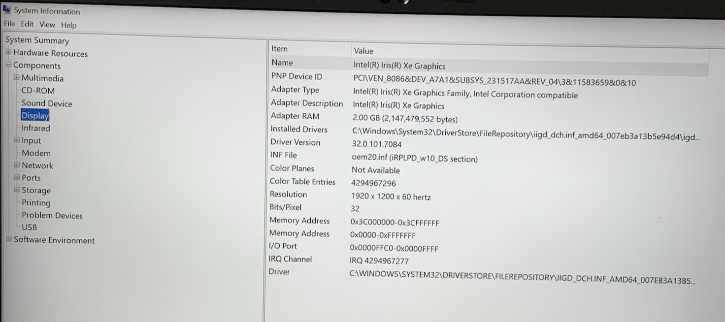Viewport: 725px width, 322px height.
Task: Select the Sound Device tree item
Action: [x=47, y=103]
